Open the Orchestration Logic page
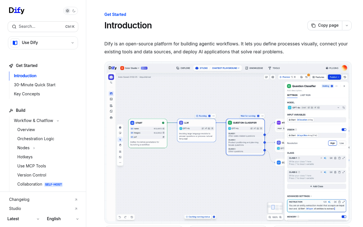 (36, 139)
